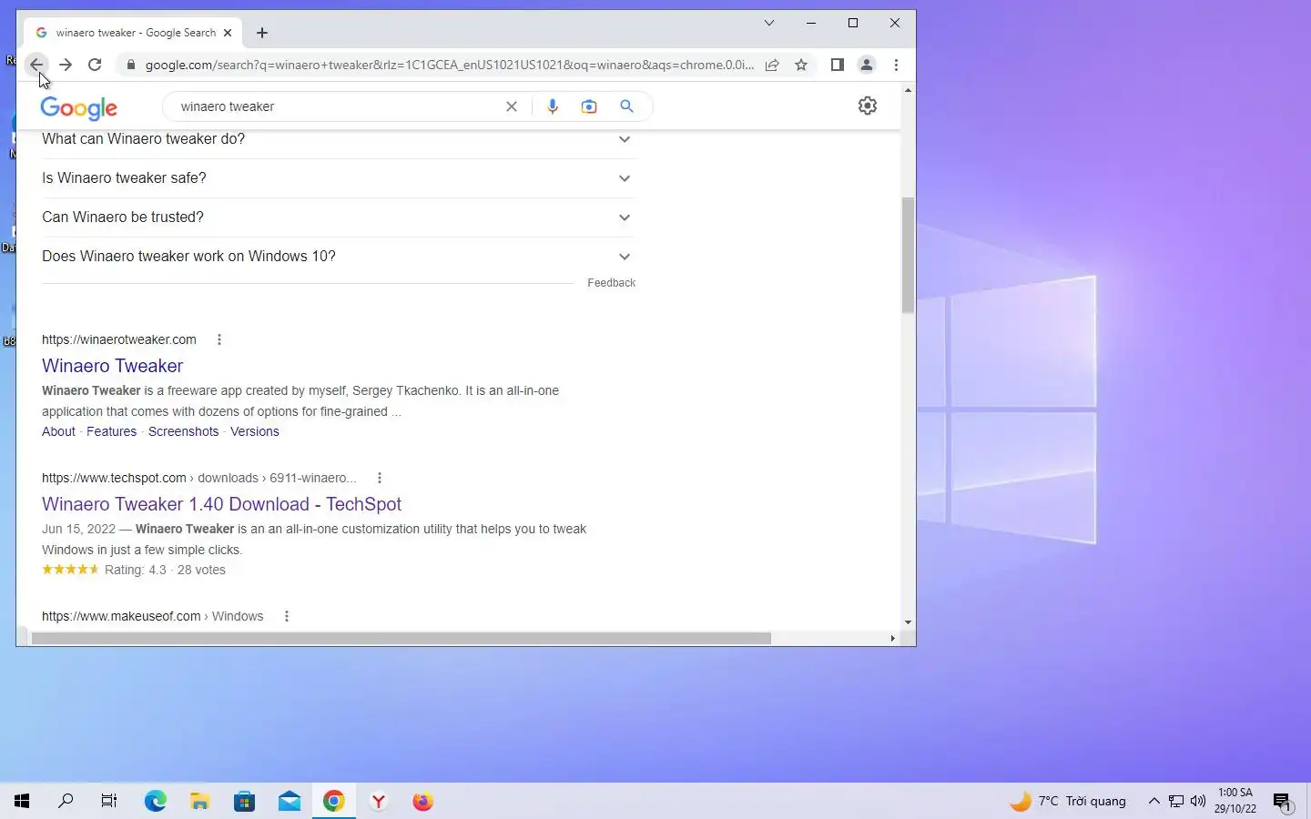The width and height of the screenshot is (1311, 819).
Task: Clear the search box with X
Action: tap(512, 106)
